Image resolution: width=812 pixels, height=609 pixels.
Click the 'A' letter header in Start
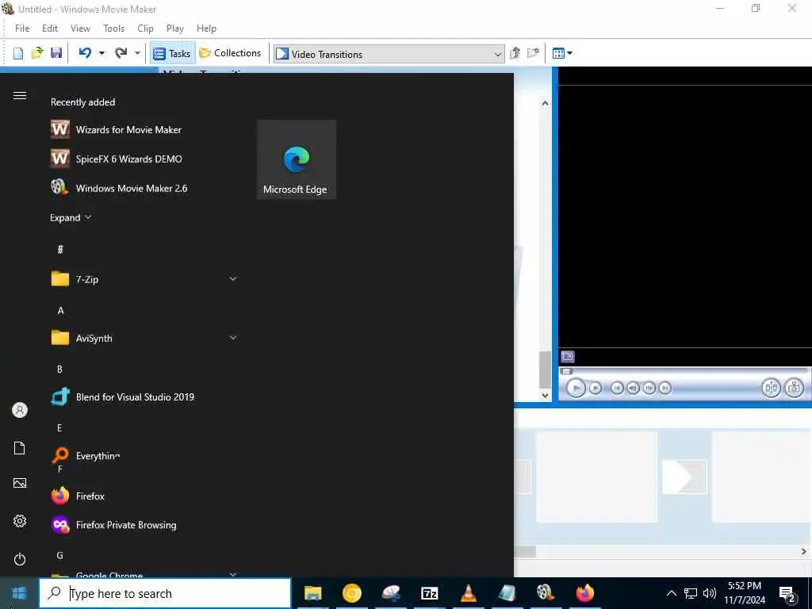[x=60, y=310]
